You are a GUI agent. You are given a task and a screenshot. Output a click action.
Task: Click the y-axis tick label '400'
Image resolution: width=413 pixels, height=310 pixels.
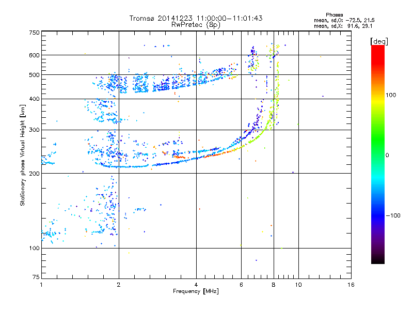[34, 99]
